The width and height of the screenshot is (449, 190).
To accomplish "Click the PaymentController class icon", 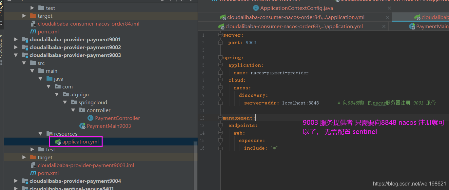I will click(x=90, y=118).
